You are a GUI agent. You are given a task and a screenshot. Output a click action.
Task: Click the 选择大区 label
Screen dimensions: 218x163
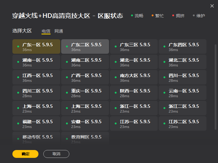(x=22, y=30)
